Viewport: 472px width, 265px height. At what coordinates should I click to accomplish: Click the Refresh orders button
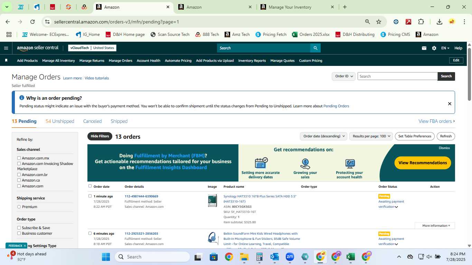(446, 136)
